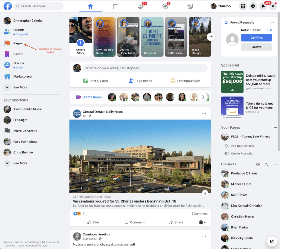281x250 pixels.
Task: Open 20+ Notifications for the page
Action: click(239, 146)
